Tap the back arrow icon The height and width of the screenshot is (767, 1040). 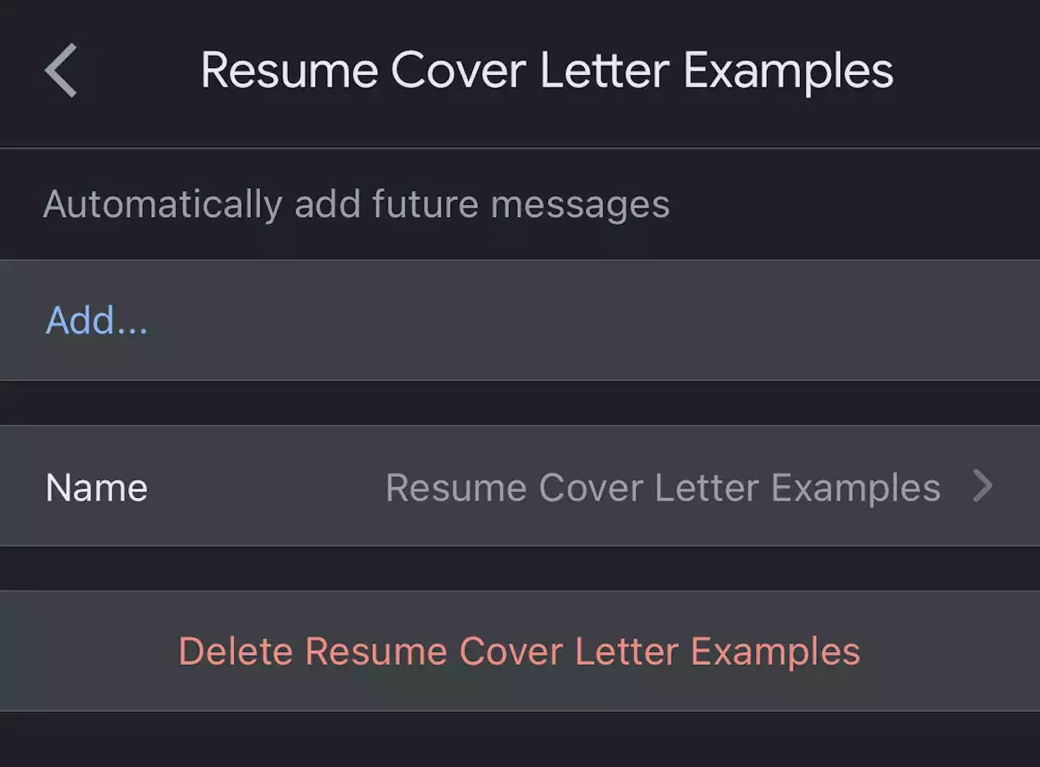(x=61, y=71)
